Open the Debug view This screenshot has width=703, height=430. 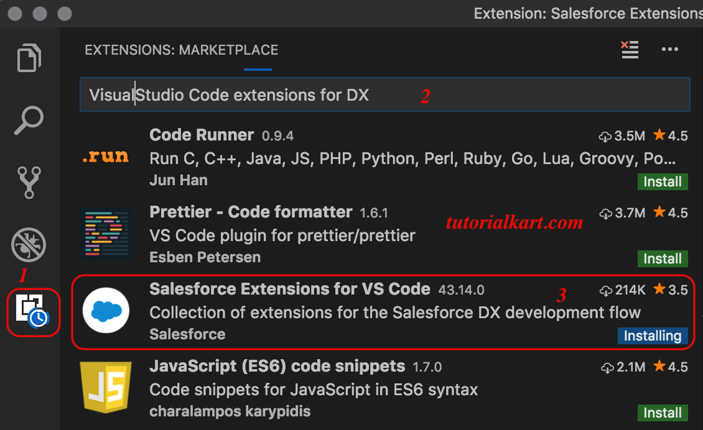pyautogui.click(x=29, y=245)
